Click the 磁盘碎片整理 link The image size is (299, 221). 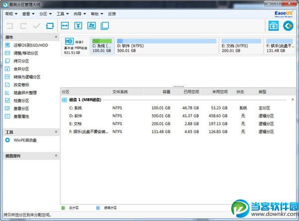click(25, 93)
